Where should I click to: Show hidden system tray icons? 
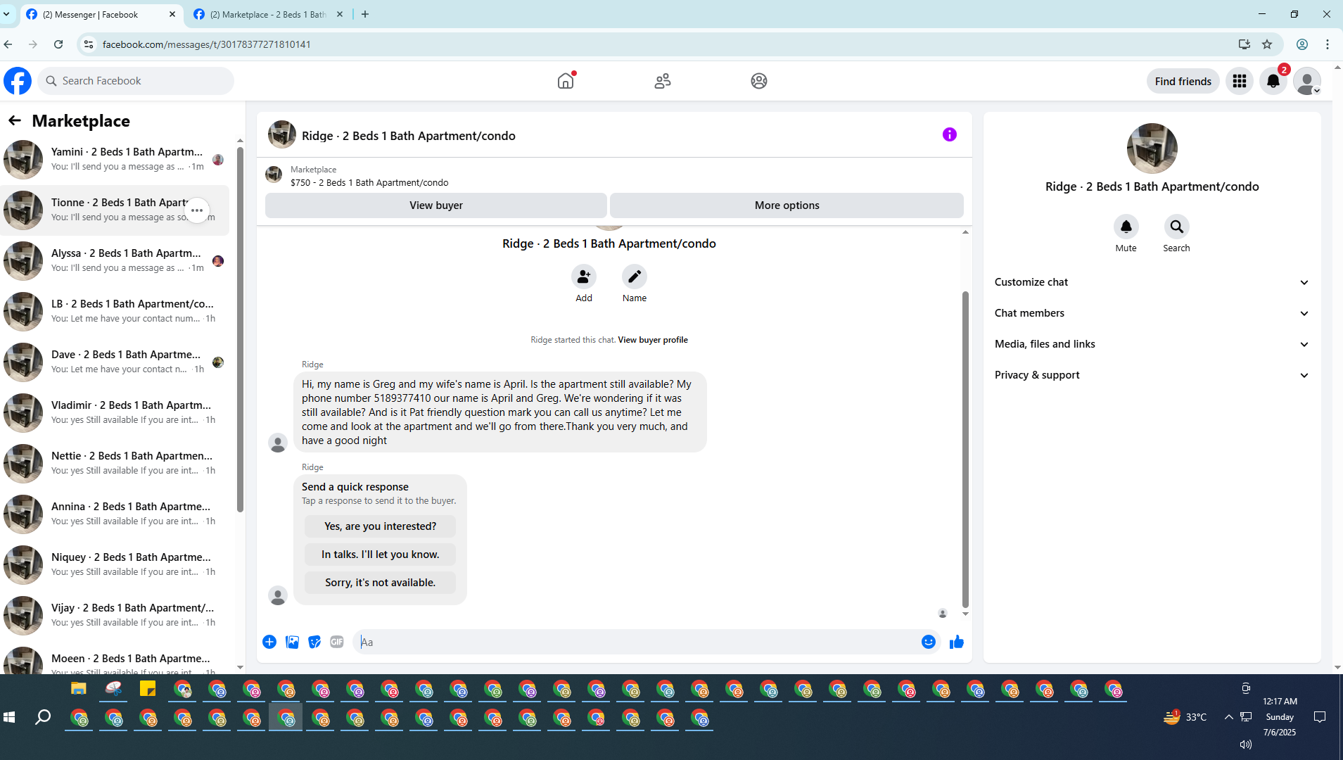(1229, 717)
